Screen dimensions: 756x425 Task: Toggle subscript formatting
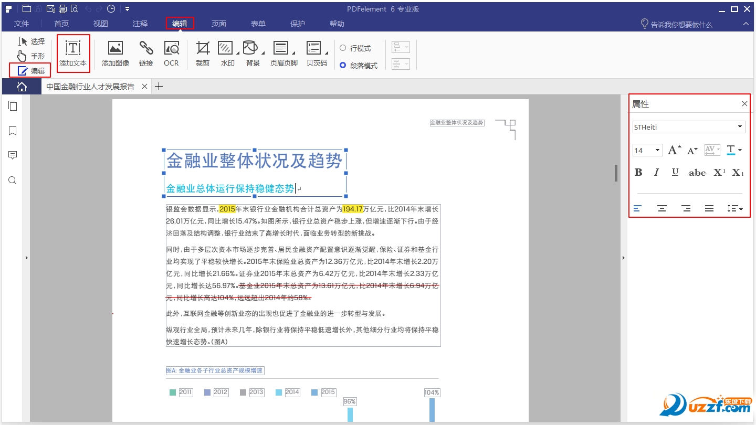click(x=738, y=173)
